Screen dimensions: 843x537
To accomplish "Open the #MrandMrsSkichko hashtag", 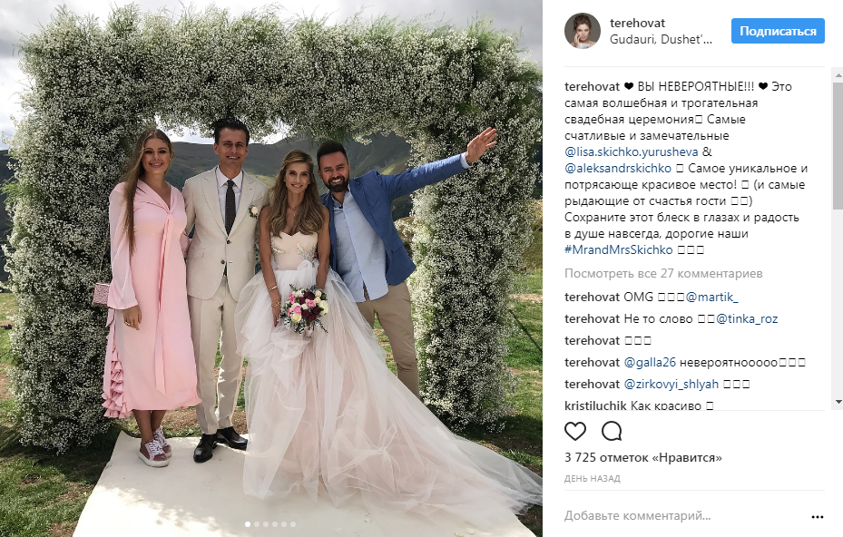I will tap(618, 250).
